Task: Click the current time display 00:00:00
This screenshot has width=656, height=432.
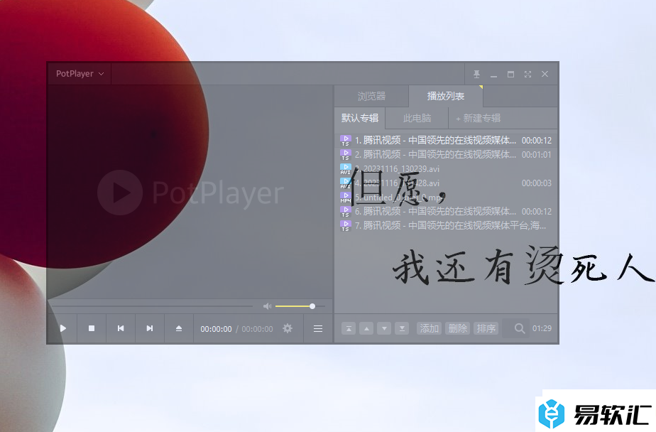Action: point(216,329)
